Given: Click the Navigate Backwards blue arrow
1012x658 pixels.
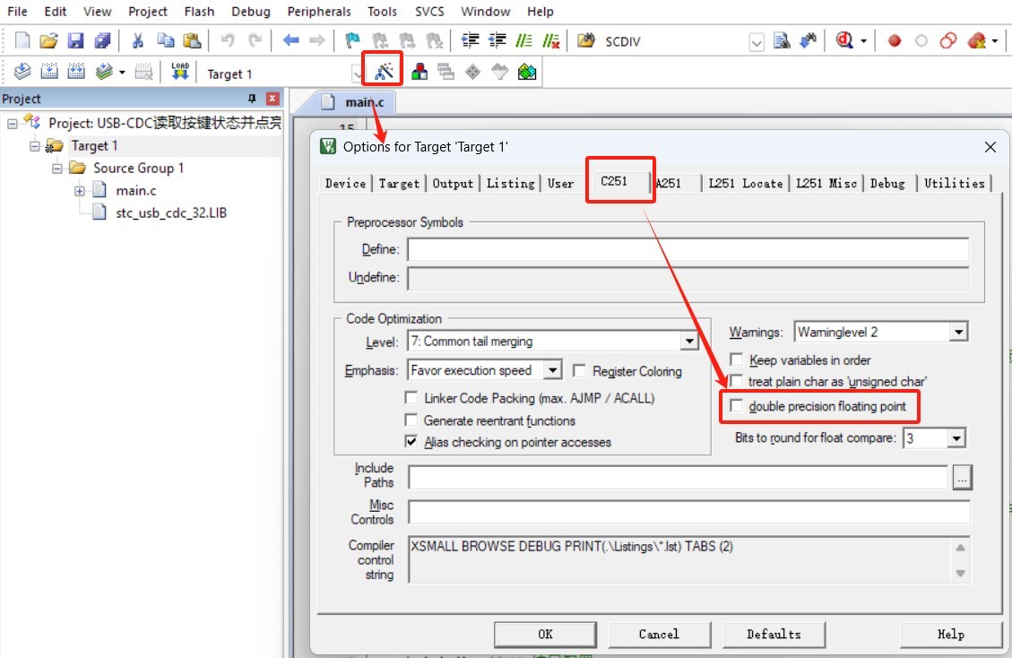Looking at the screenshot, I should (x=290, y=40).
